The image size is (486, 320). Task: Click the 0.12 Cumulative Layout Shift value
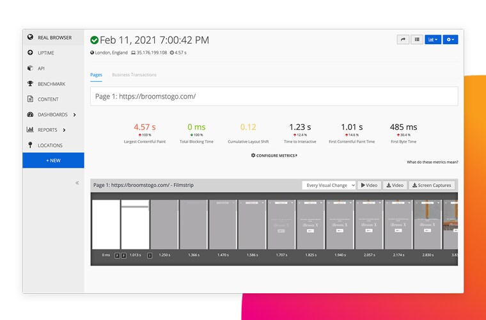[248, 127]
